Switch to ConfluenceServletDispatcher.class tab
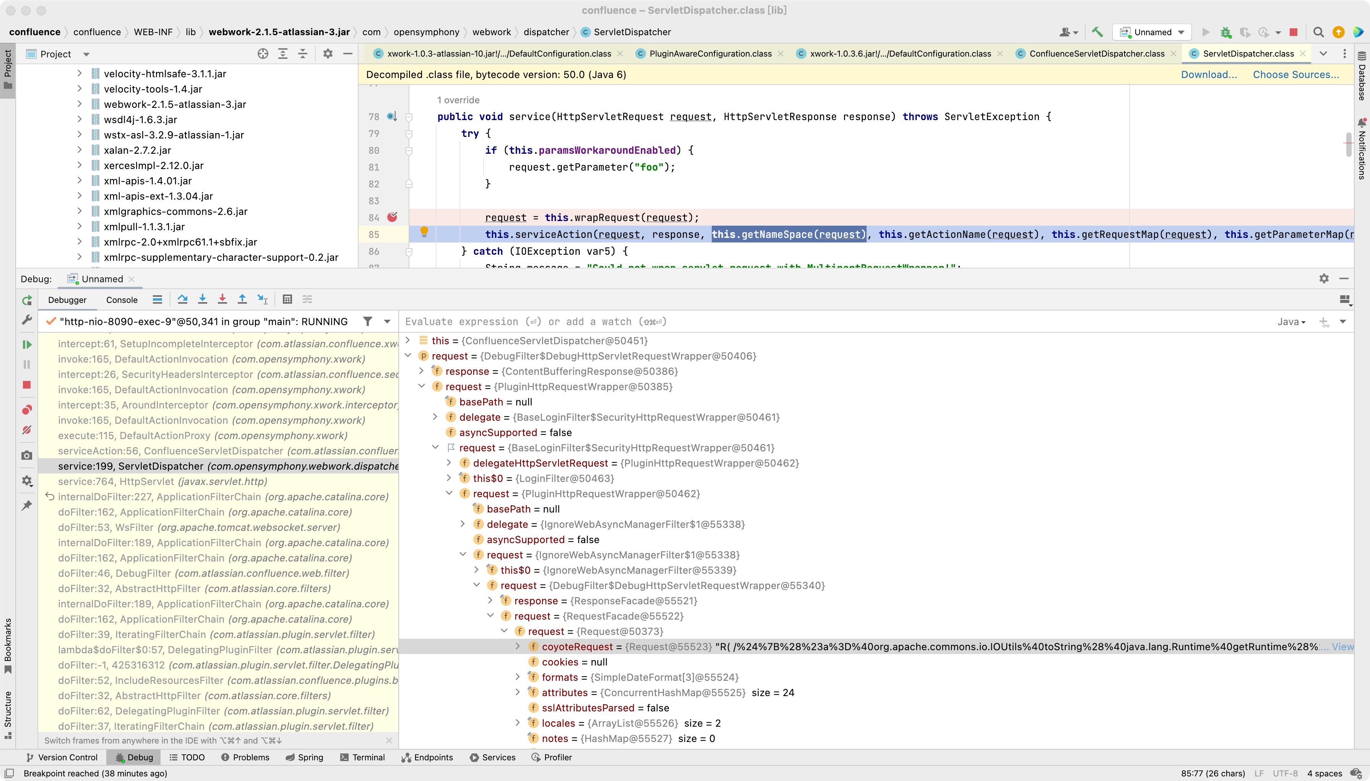1370x781 pixels. [x=1096, y=54]
